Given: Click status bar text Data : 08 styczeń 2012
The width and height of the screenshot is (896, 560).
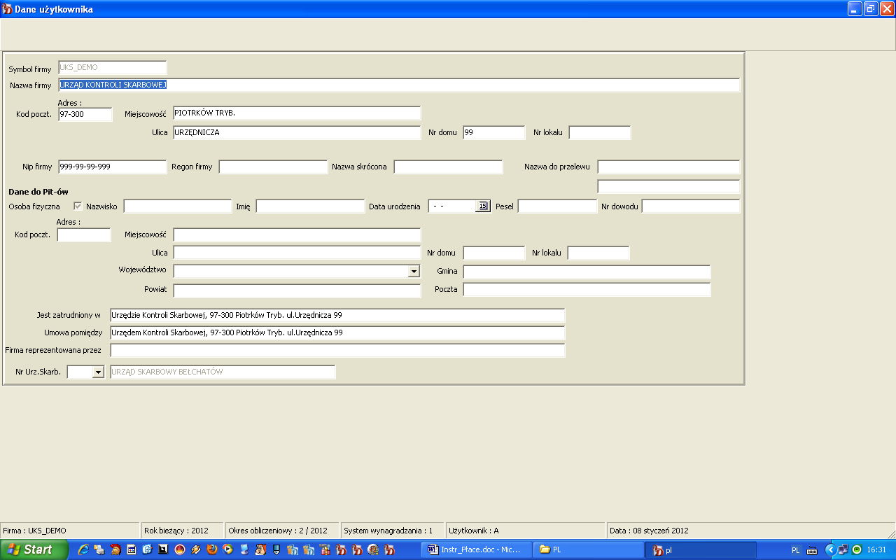Looking at the screenshot, I should click(x=649, y=531).
